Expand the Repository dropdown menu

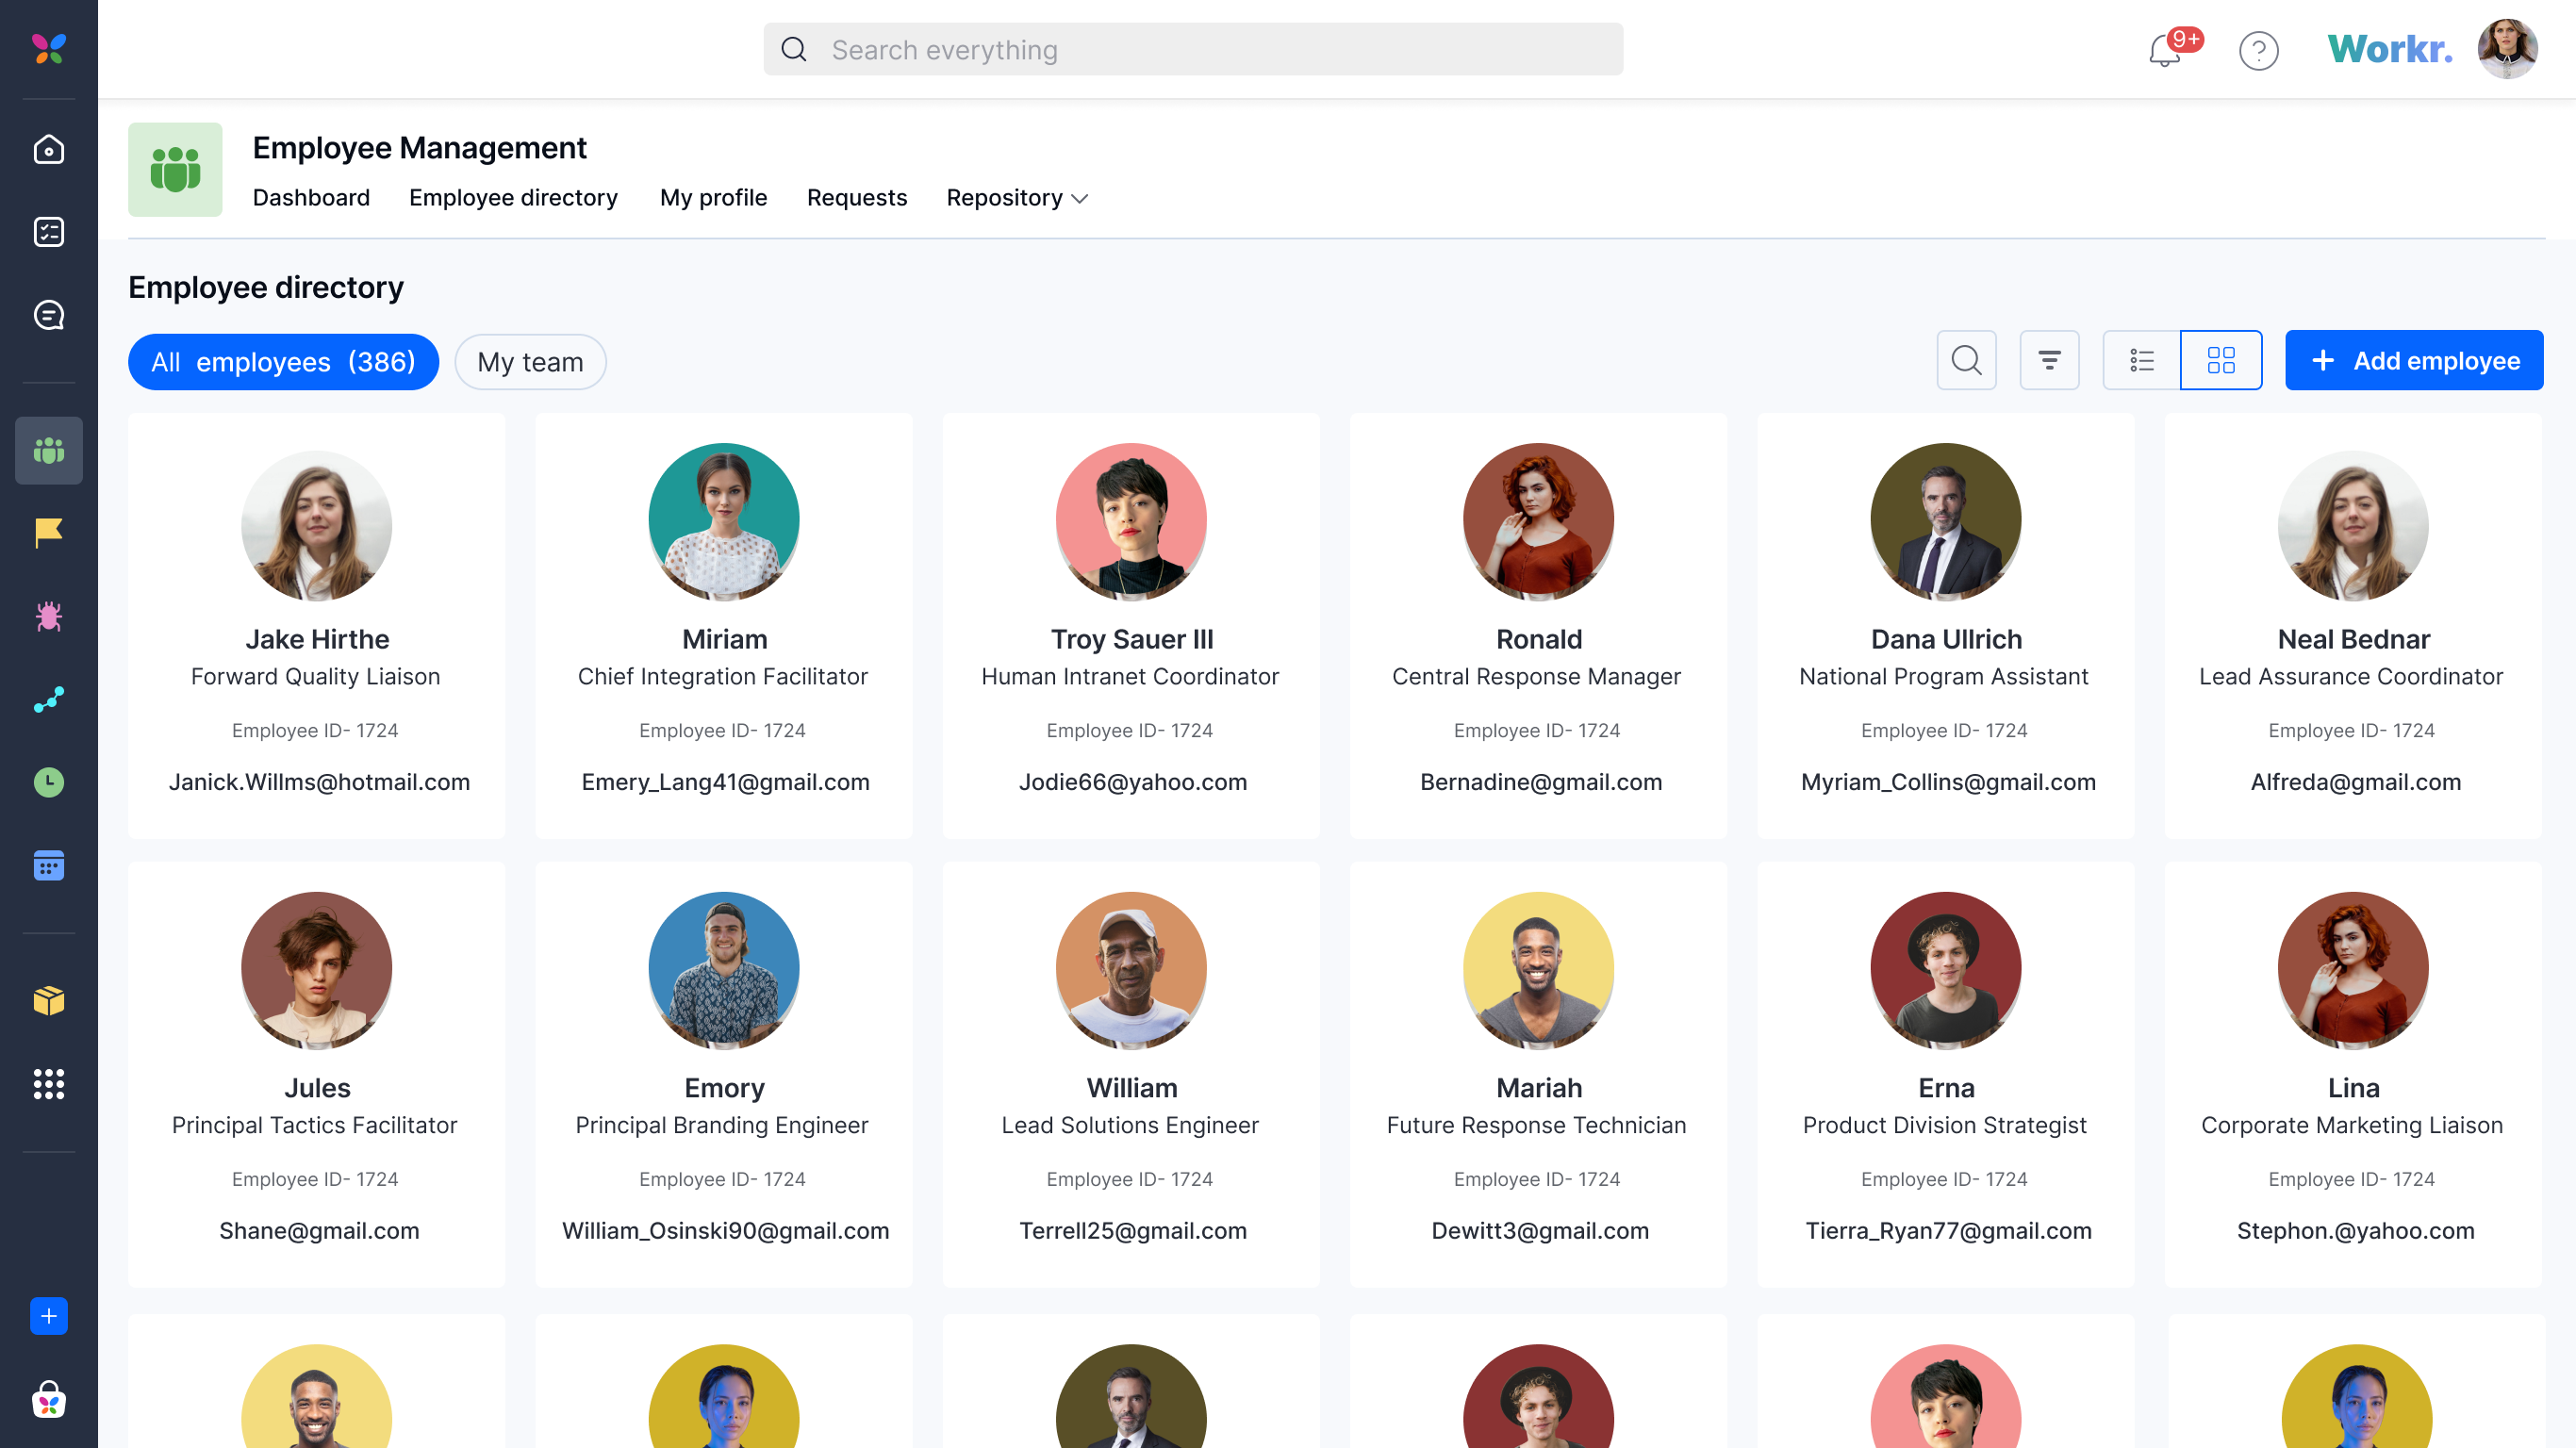1017,198
